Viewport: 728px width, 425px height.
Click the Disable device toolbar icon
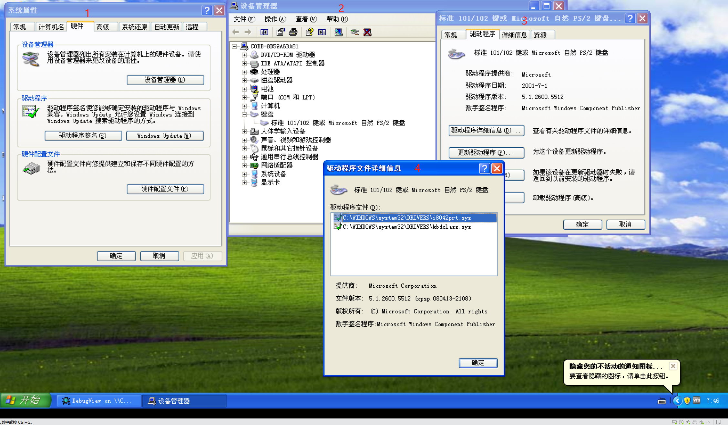[354, 32]
